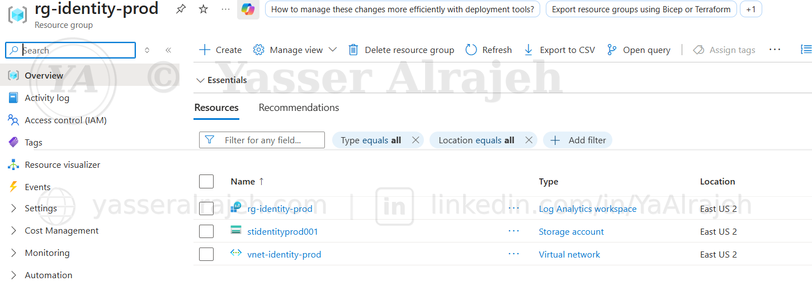The image size is (812, 291).
Task: Click Add filter
Action: tap(578, 140)
